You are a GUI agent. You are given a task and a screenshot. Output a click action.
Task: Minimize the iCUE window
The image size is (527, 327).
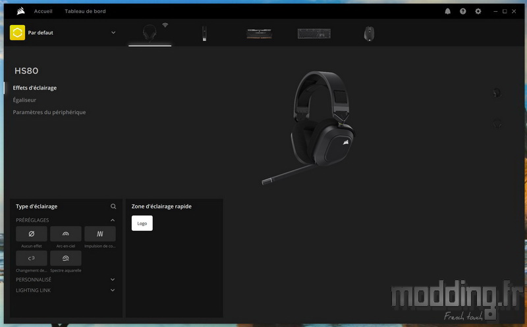coord(495,11)
